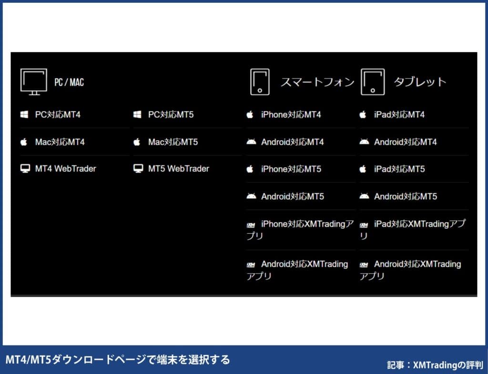Click Apple logo beside iPad対応MT5
Viewport: 488px width, 374px height.
pos(363,169)
